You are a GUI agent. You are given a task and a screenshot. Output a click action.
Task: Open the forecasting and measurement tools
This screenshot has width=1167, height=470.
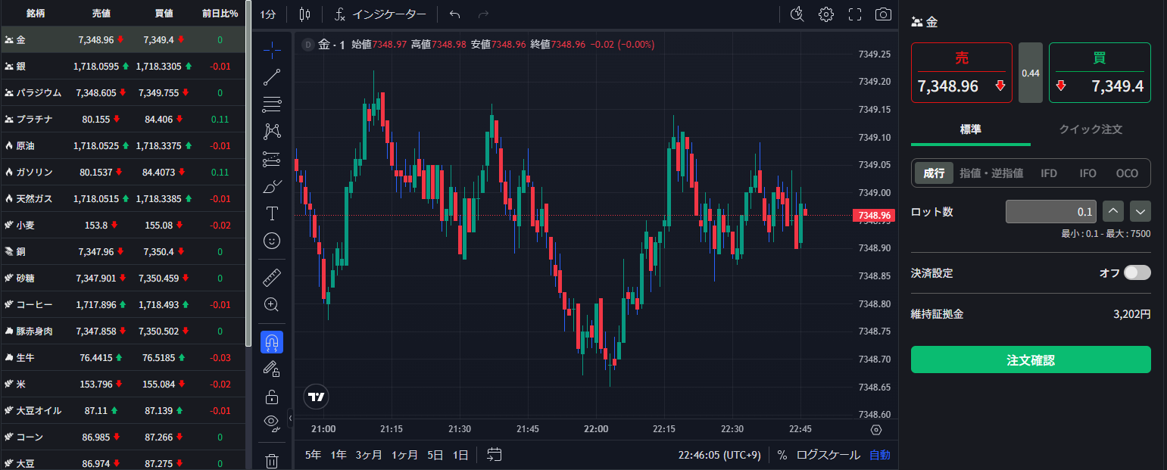pyautogui.click(x=272, y=159)
